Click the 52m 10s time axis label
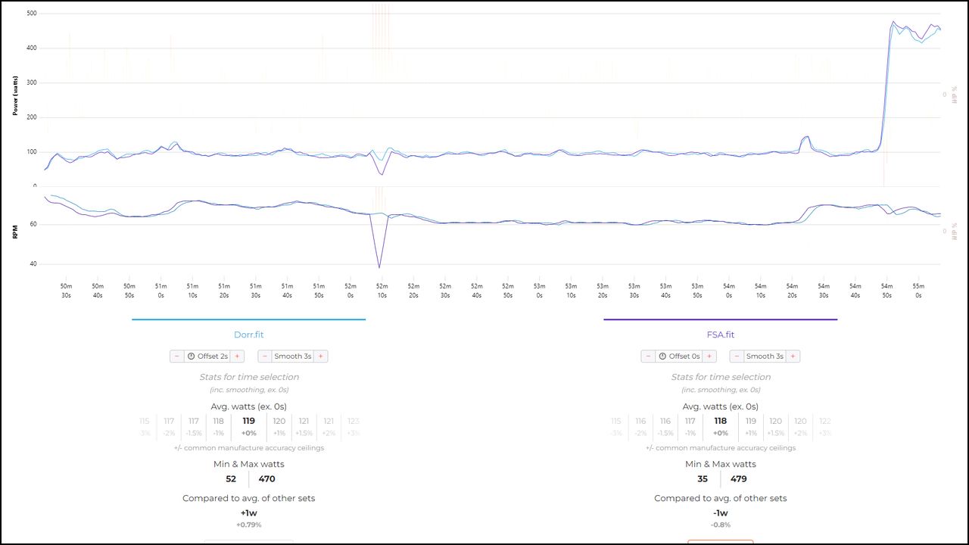Image resolution: width=969 pixels, height=545 pixels. click(x=382, y=291)
